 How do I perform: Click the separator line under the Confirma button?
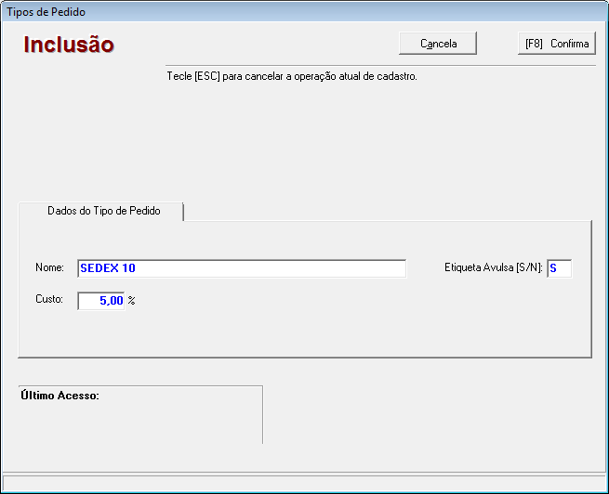point(465,65)
